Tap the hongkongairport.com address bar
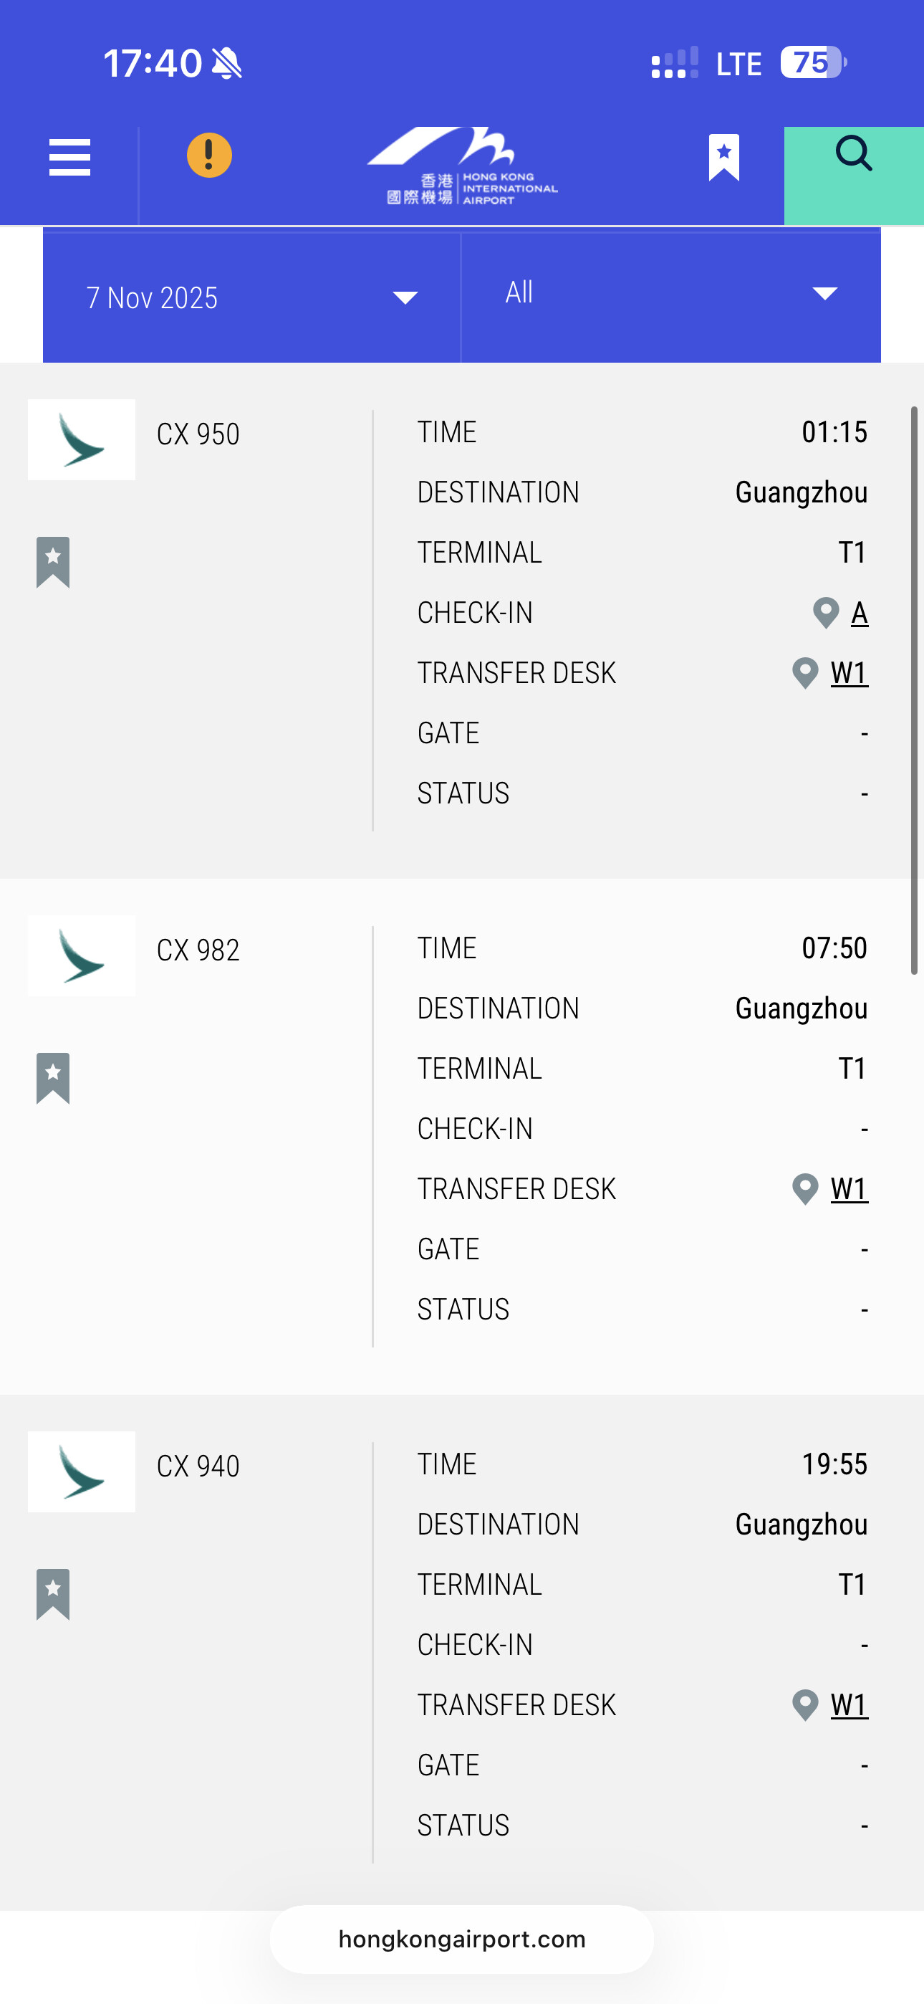The width and height of the screenshot is (924, 2004). pyautogui.click(x=461, y=1939)
